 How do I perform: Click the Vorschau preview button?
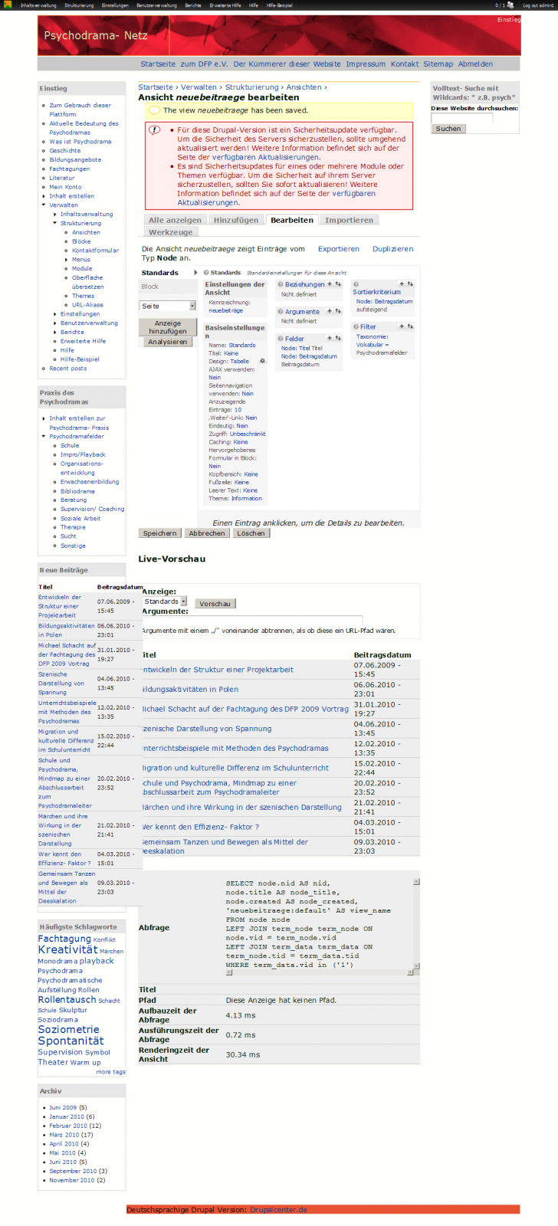[x=215, y=604]
